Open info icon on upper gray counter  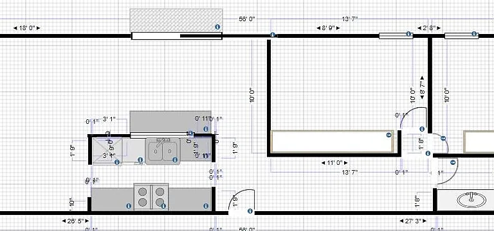[x=206, y=129]
